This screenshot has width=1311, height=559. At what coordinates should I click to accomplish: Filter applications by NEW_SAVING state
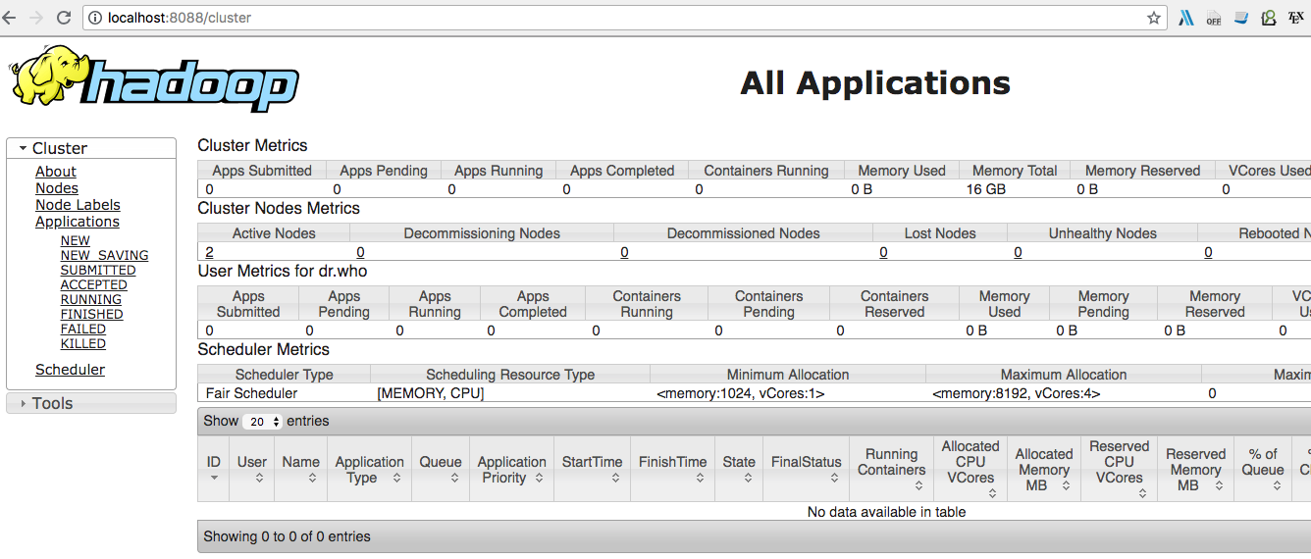pos(104,255)
